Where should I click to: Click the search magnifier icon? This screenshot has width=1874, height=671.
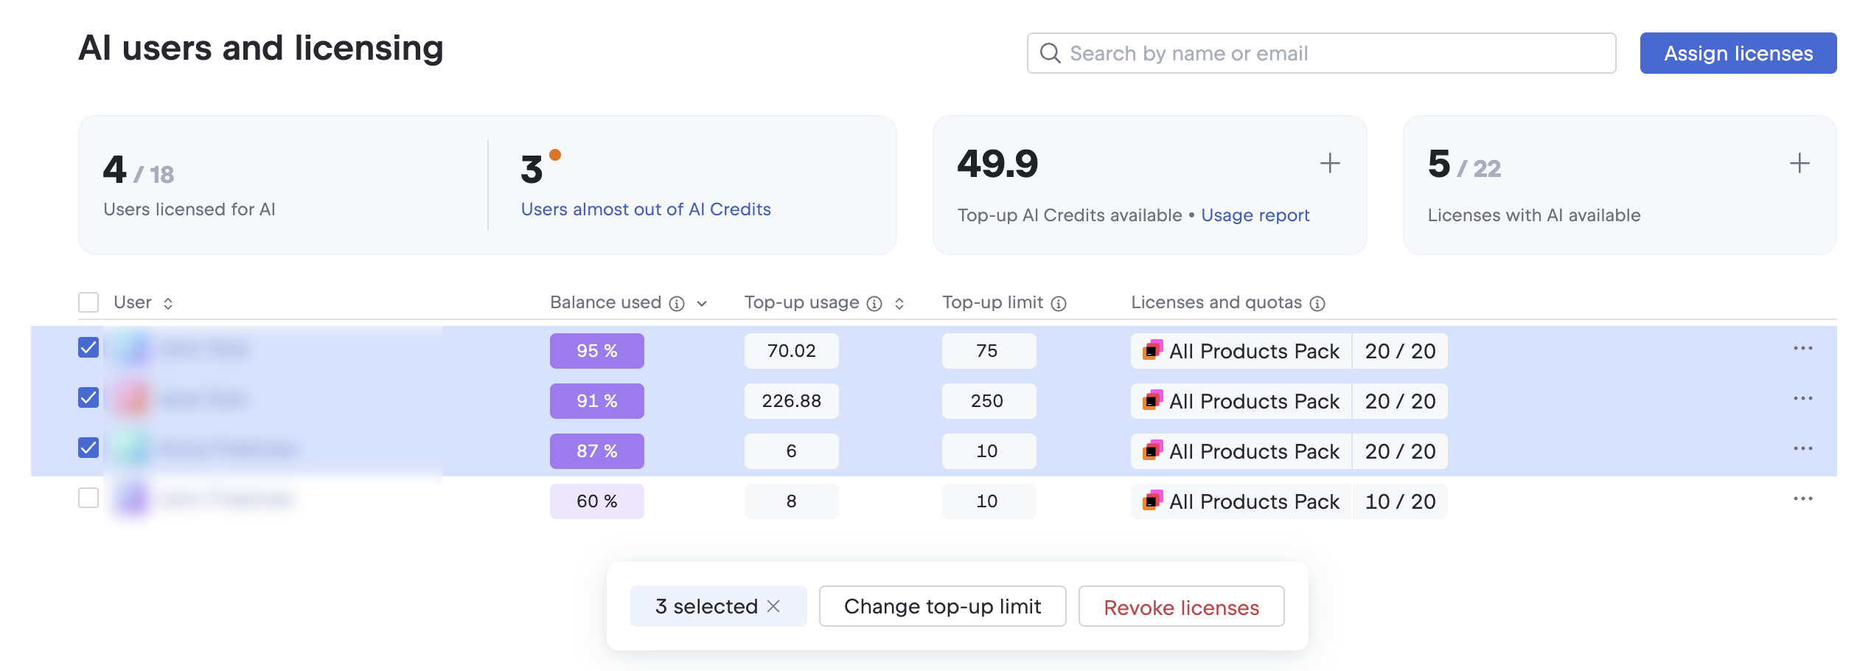[1051, 53]
